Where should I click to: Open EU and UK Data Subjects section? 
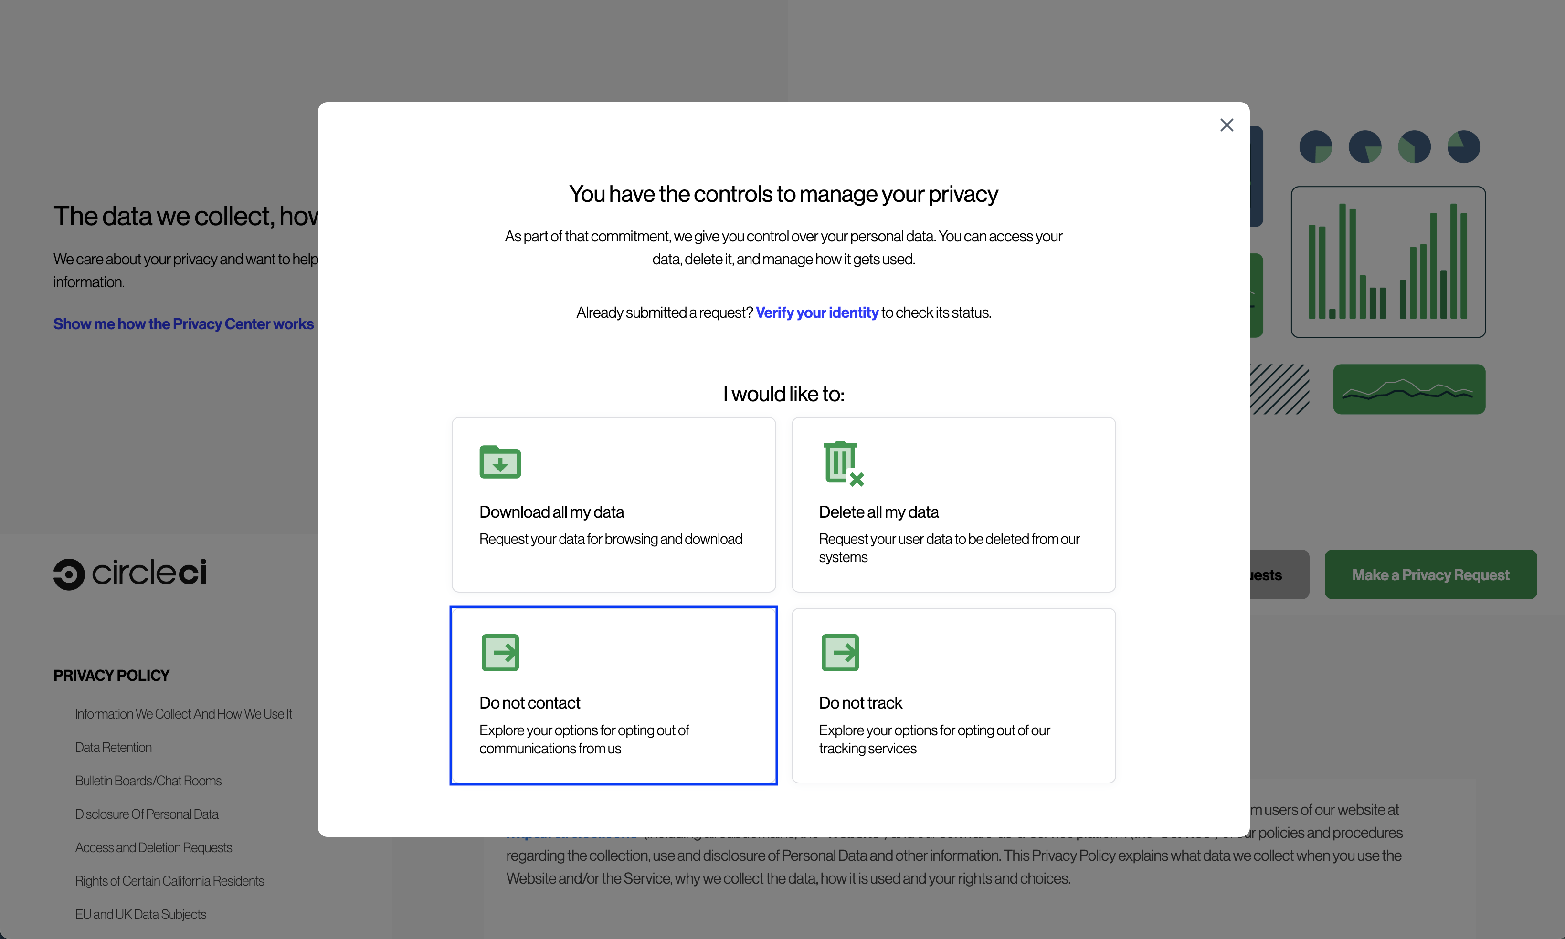pos(140,914)
